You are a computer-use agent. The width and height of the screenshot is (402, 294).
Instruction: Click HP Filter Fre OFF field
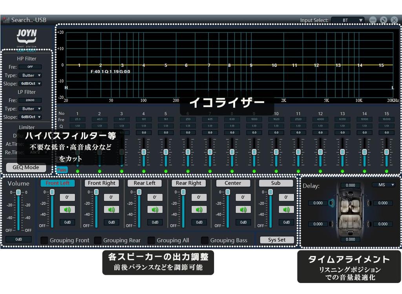tap(30, 67)
